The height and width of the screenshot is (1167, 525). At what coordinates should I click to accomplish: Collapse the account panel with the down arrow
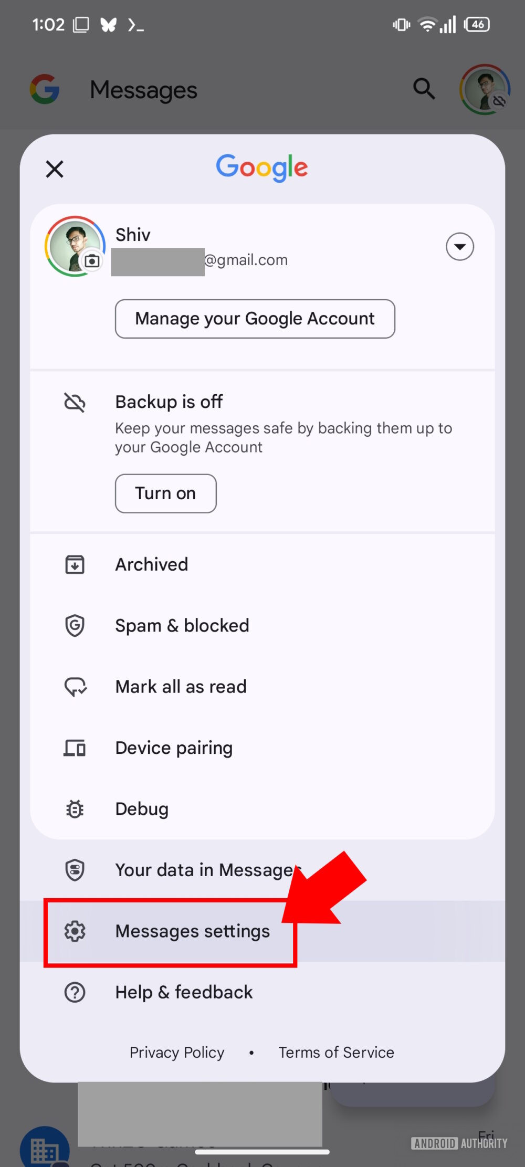(x=459, y=247)
